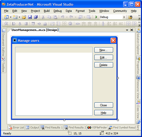Click the Paste clipboard icon
The width and height of the screenshot is (142, 137).
point(55,17)
